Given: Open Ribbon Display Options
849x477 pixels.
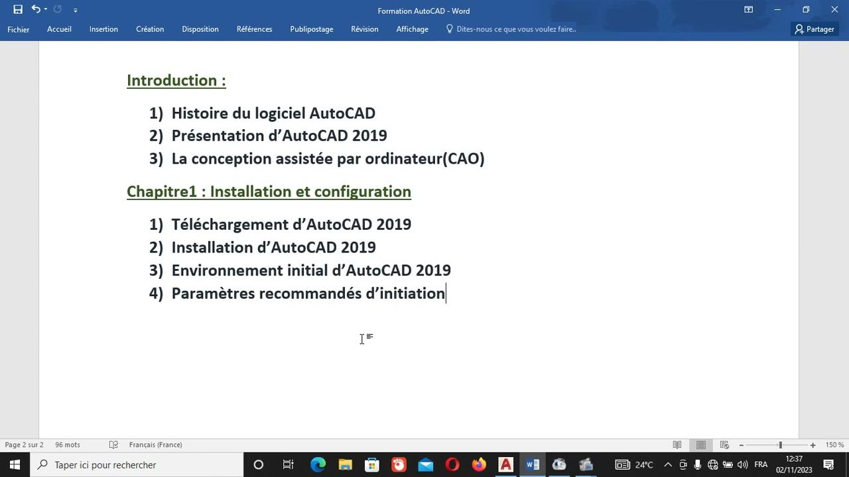Looking at the screenshot, I should 748,10.
